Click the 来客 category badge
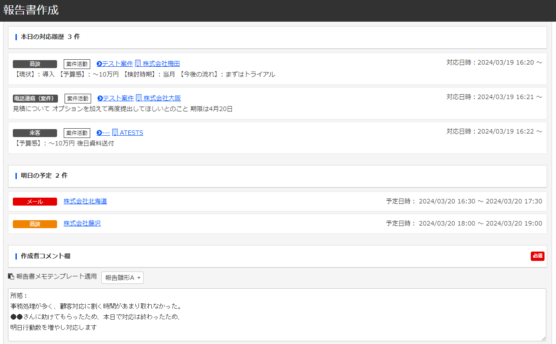This screenshot has width=556, height=344. coord(35,132)
